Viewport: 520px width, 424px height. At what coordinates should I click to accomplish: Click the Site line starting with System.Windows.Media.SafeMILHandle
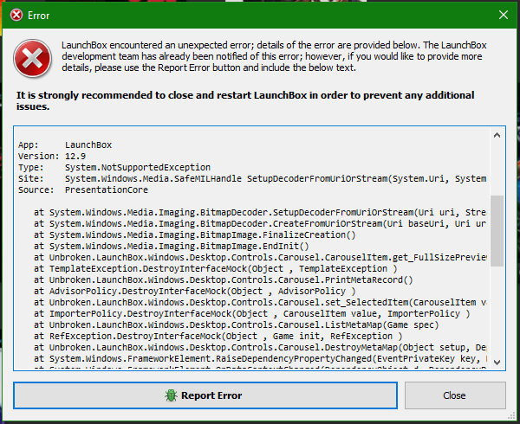pyautogui.click(x=252, y=178)
